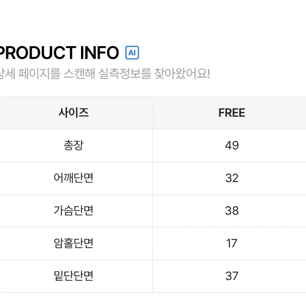Click the total length value 49

(x=232, y=145)
